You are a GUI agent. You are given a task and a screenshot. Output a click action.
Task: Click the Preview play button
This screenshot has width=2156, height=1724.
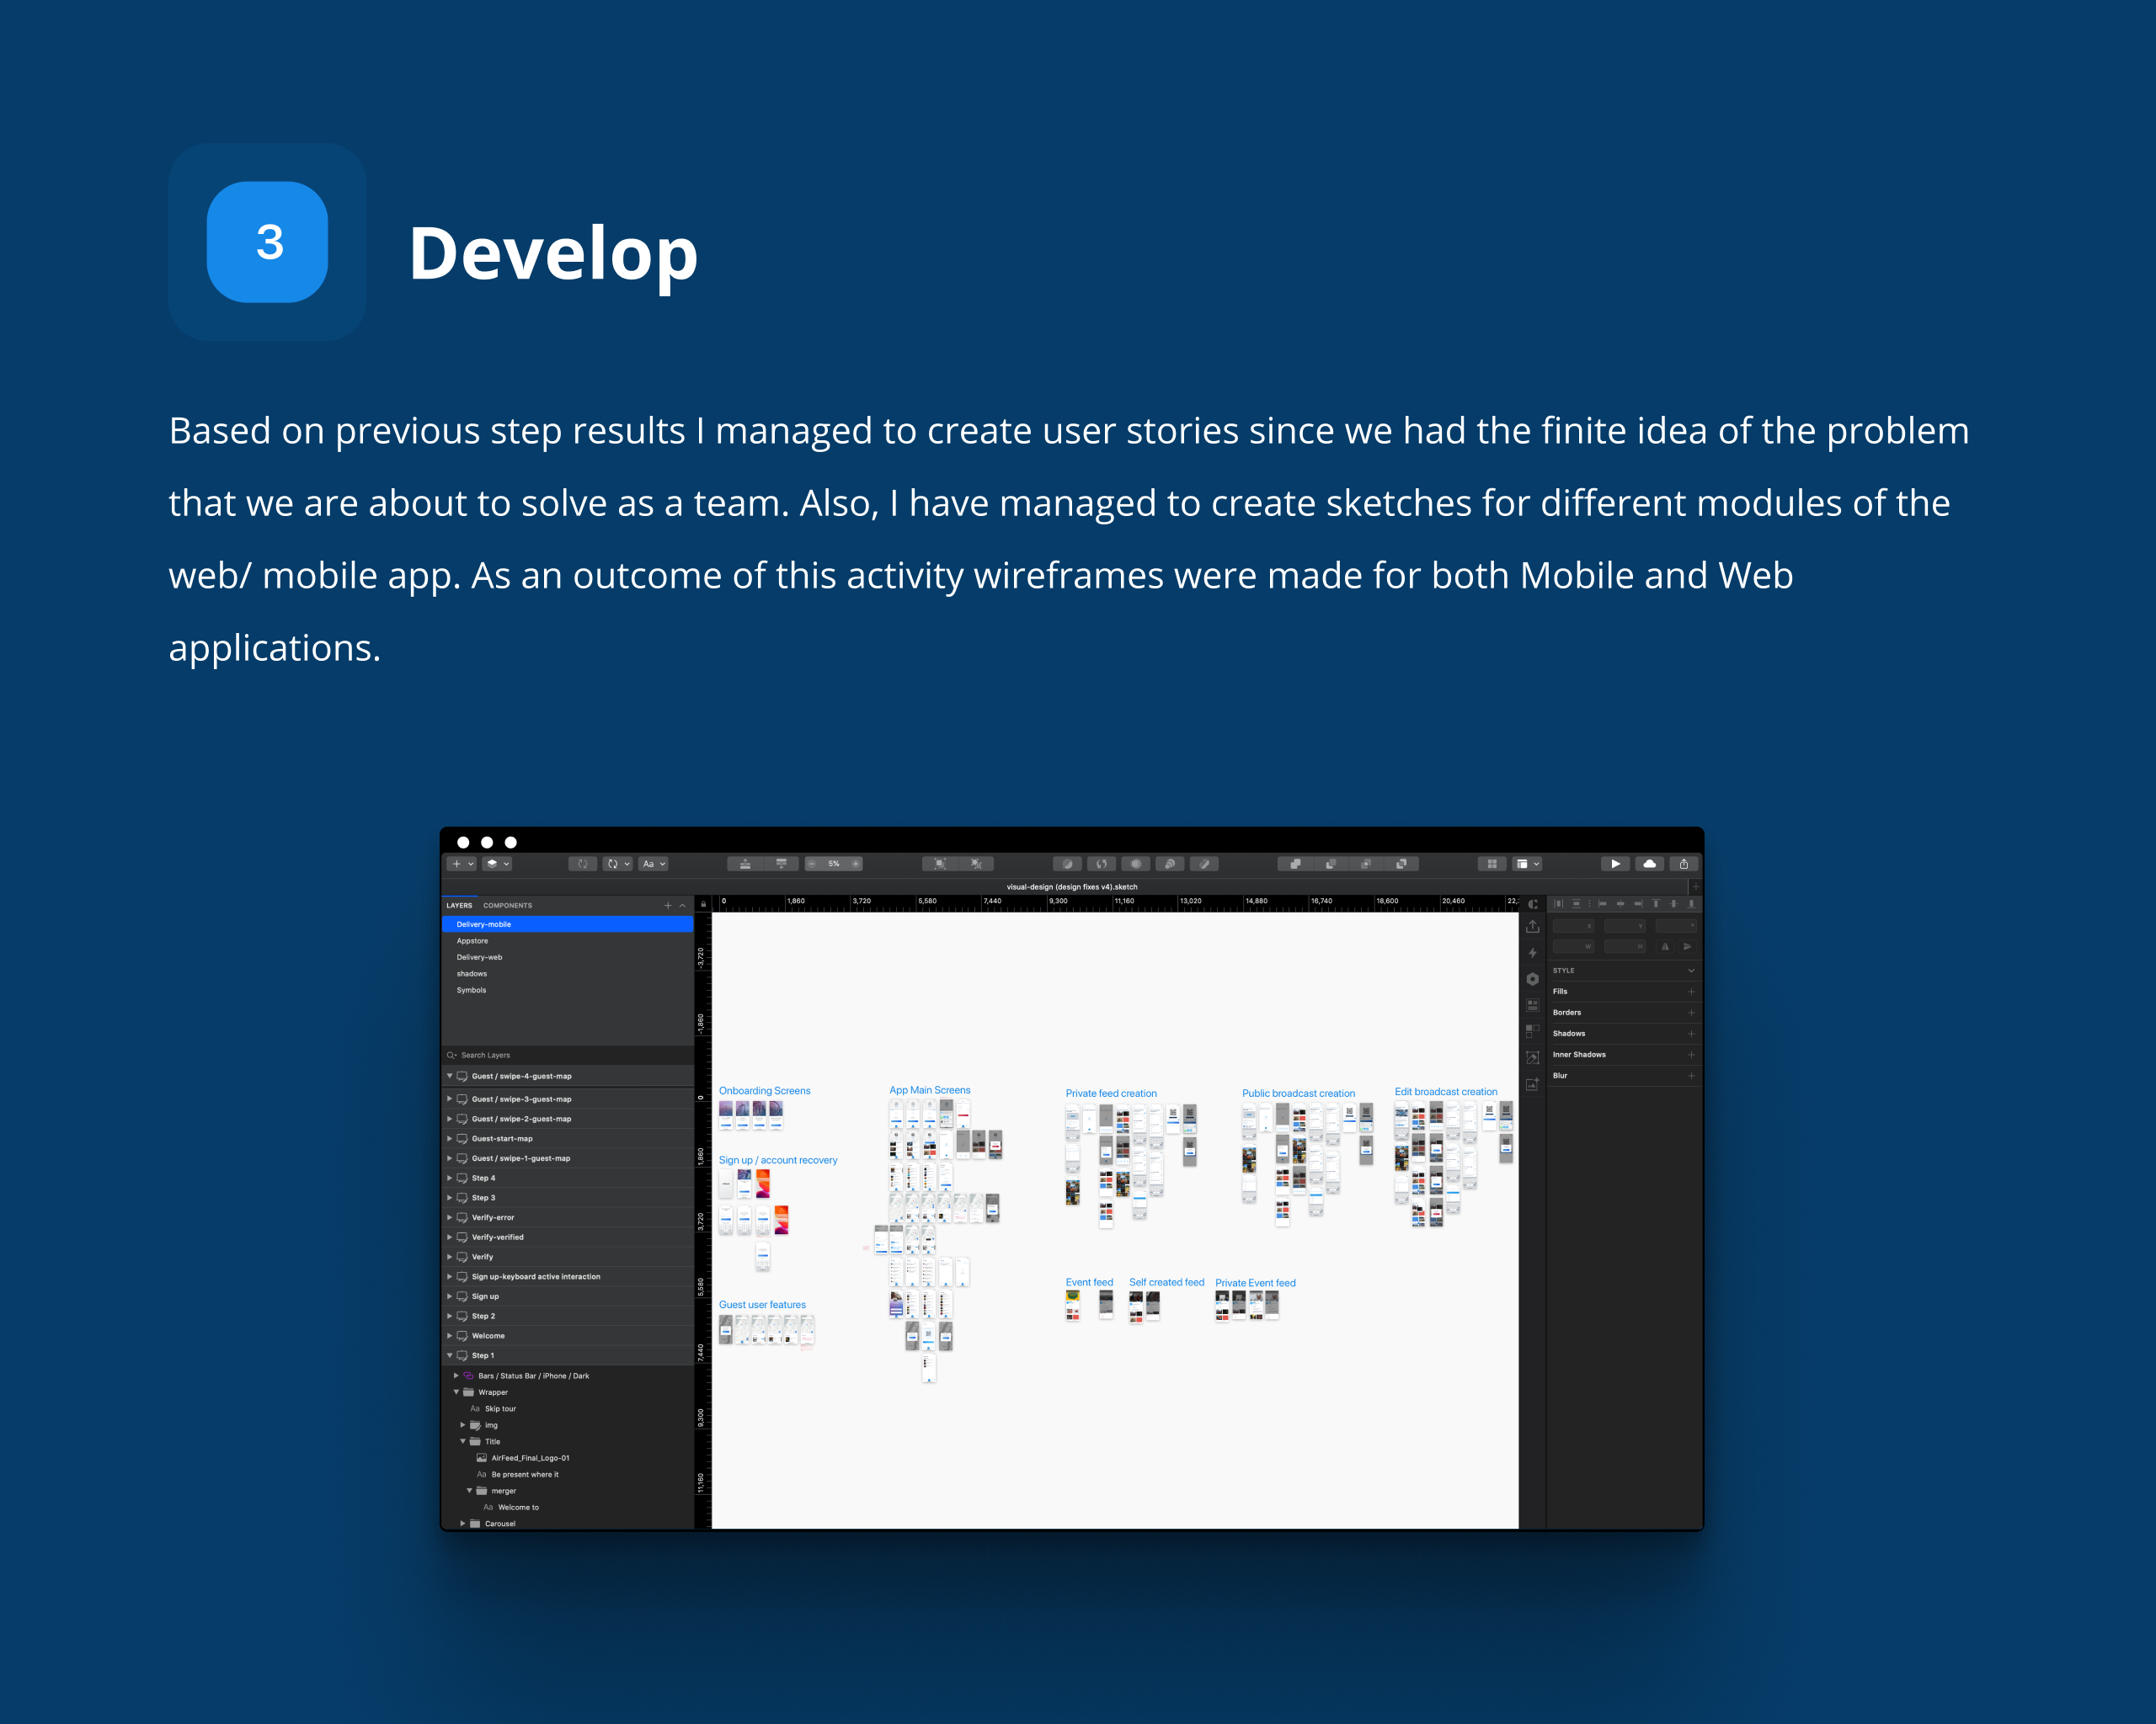pyautogui.click(x=1615, y=864)
